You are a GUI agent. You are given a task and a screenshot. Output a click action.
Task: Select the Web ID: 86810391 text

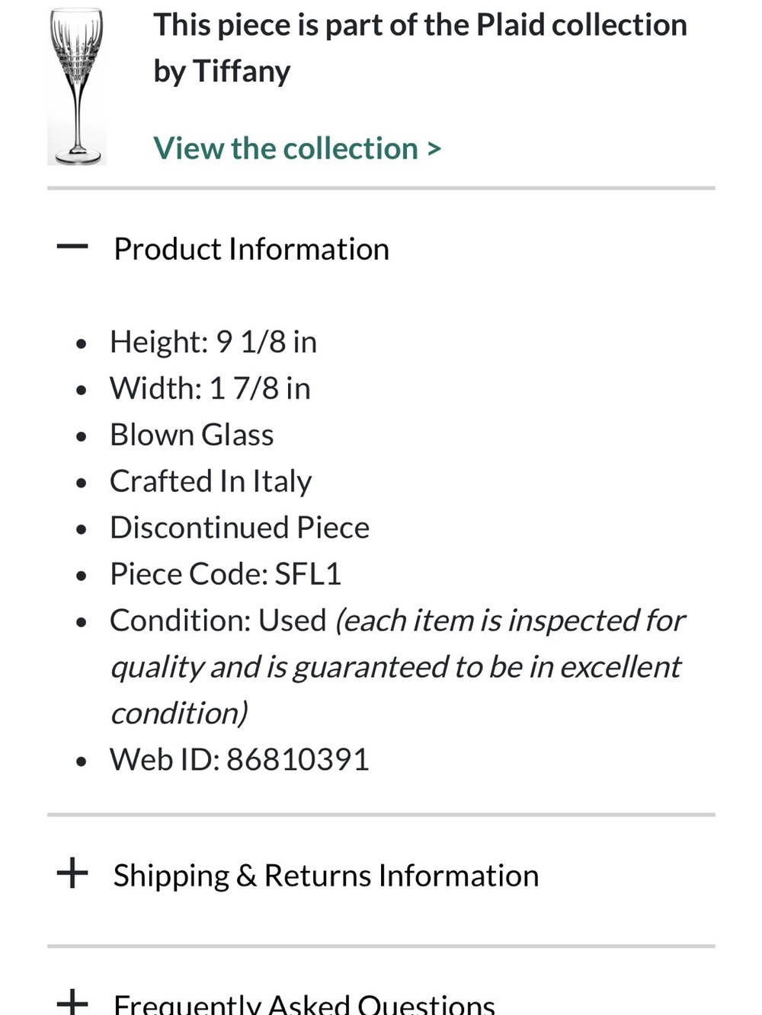tap(240, 760)
